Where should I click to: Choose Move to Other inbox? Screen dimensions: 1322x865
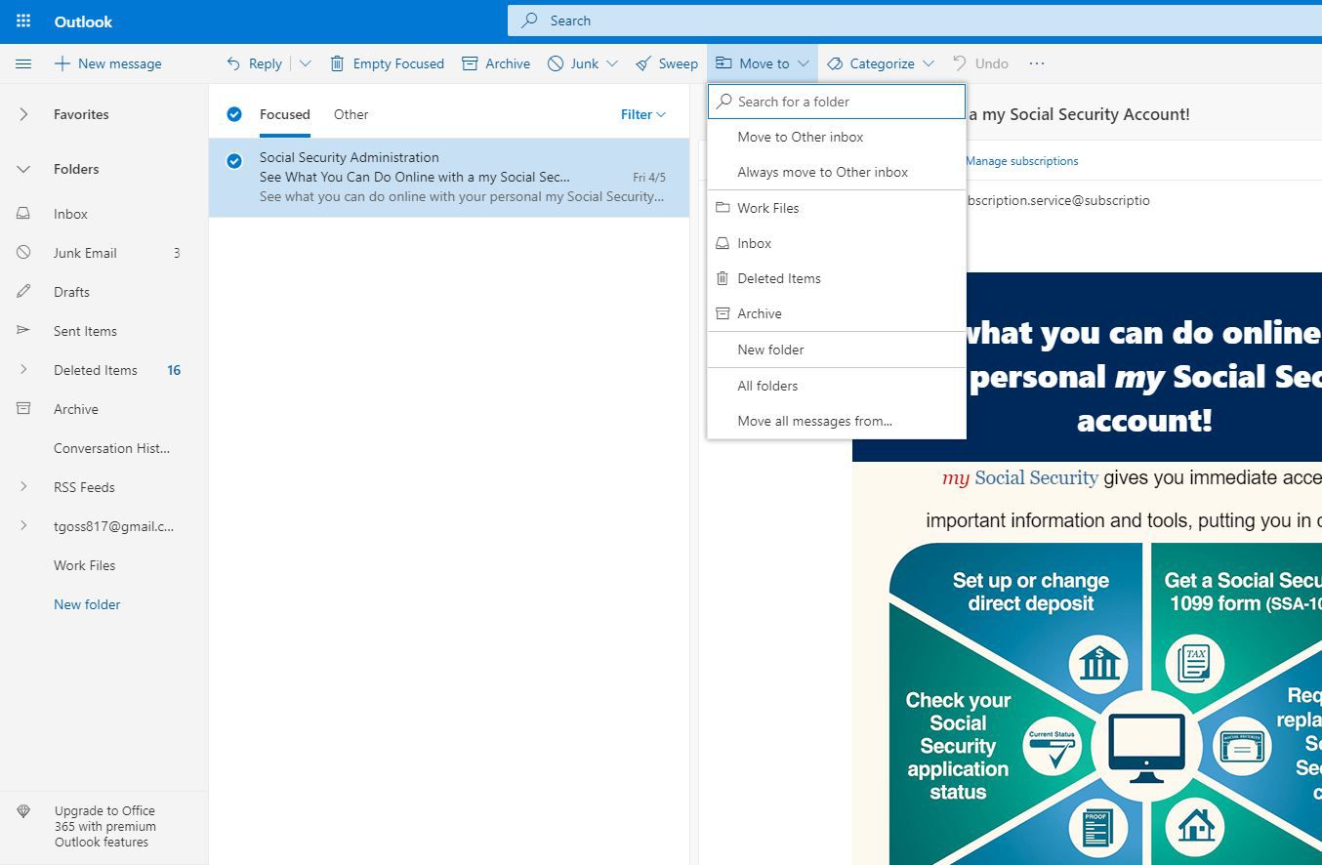coord(837,137)
